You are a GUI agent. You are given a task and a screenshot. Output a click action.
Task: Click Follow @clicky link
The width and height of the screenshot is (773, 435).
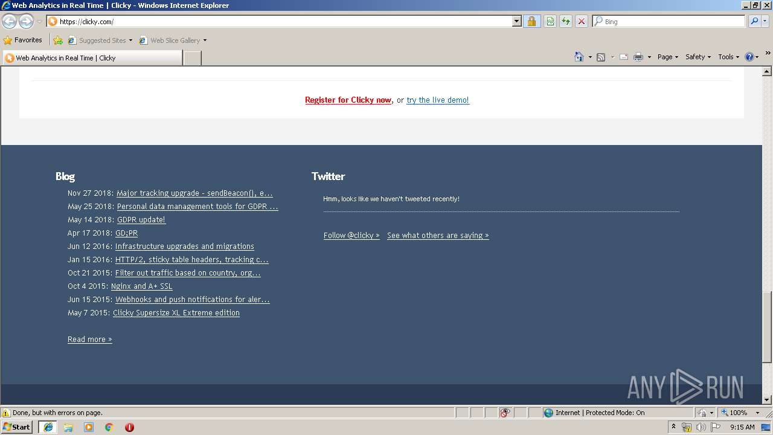351,236
